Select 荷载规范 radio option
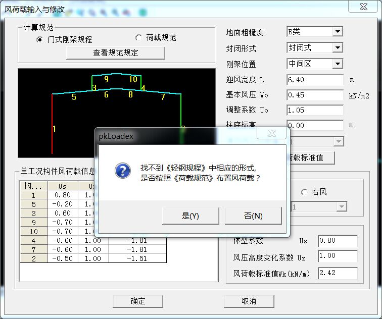 (x=138, y=38)
